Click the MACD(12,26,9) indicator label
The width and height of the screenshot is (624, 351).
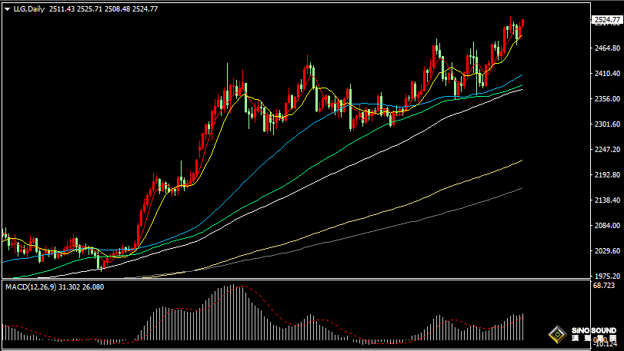pos(29,286)
